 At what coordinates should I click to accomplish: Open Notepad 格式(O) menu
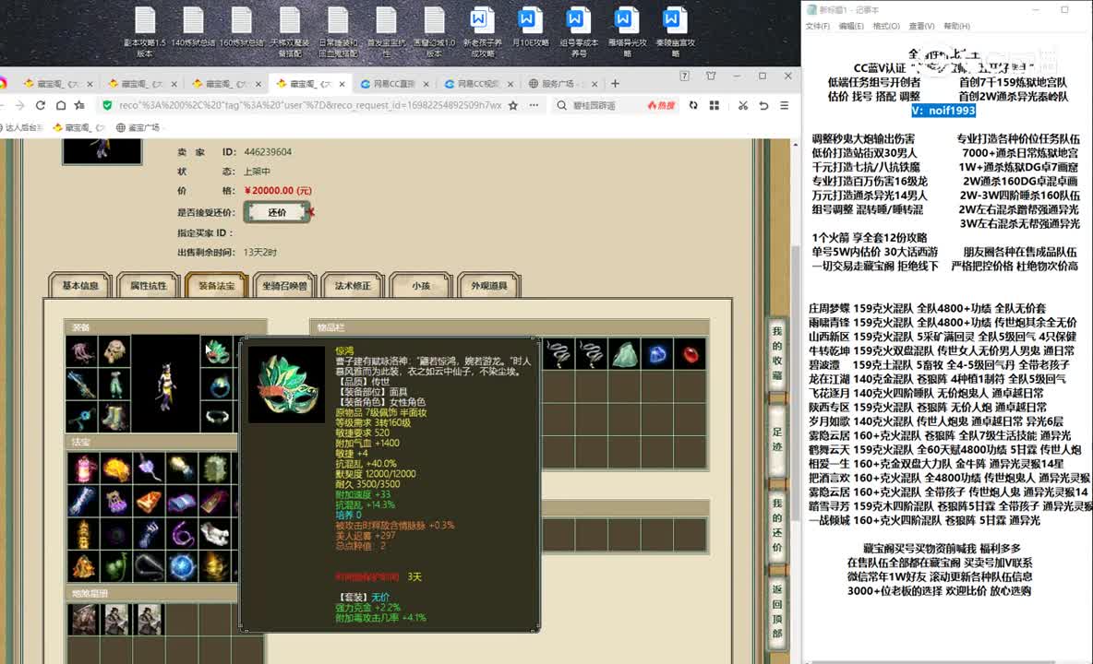point(886,26)
